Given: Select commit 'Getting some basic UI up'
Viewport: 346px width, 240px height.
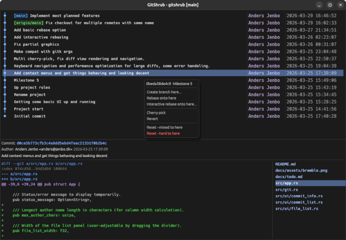Looking at the screenshot, I should pyautogui.click(x=173, y=102).
